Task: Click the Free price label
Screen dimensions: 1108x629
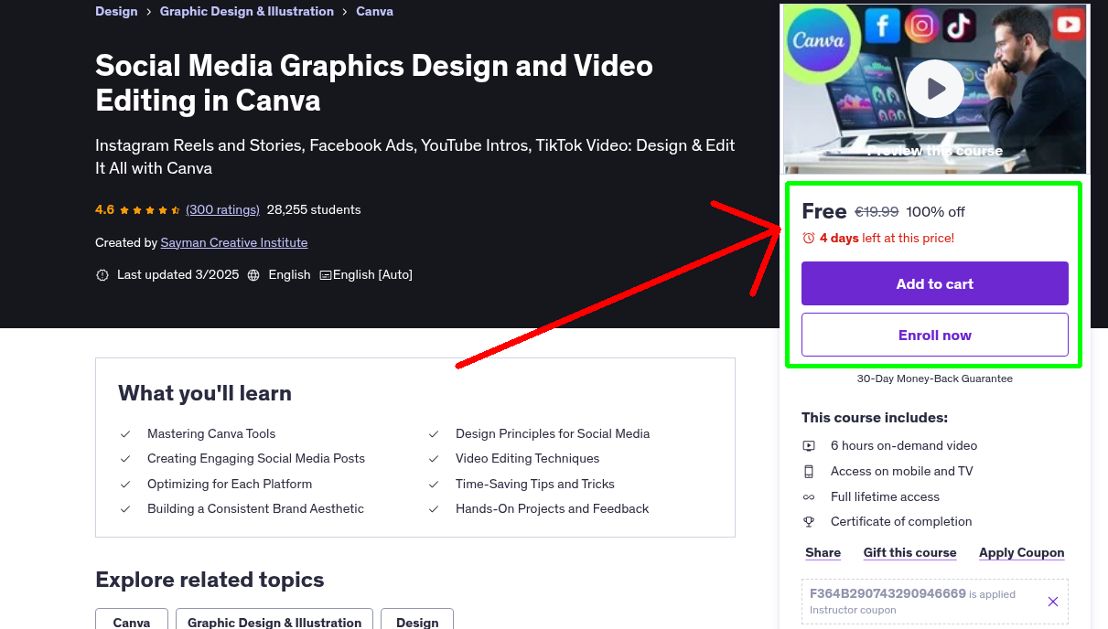Action: point(824,211)
